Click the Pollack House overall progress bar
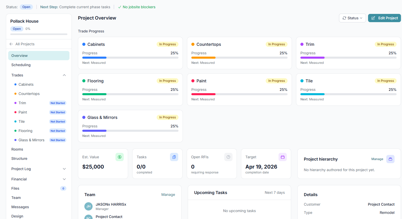The width and height of the screenshot is (402, 219). coord(39,34)
